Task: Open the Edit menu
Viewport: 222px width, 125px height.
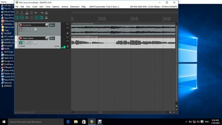Action: pos(22,7)
